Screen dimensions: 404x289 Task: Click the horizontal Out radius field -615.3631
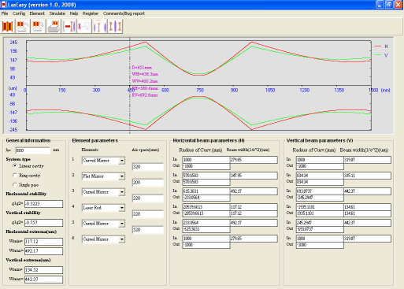point(206,229)
